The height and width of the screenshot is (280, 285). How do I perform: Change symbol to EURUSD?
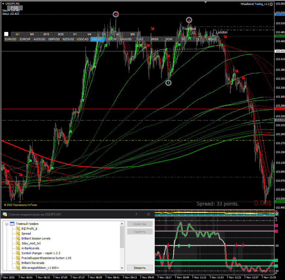11,39
